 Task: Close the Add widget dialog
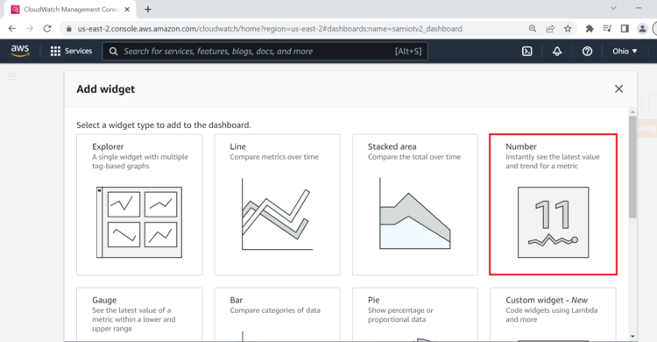point(618,89)
